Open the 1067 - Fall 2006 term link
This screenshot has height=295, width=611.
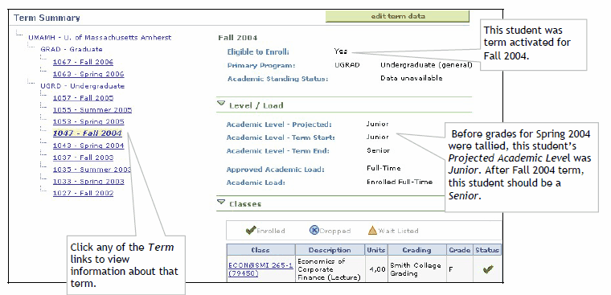tap(83, 62)
